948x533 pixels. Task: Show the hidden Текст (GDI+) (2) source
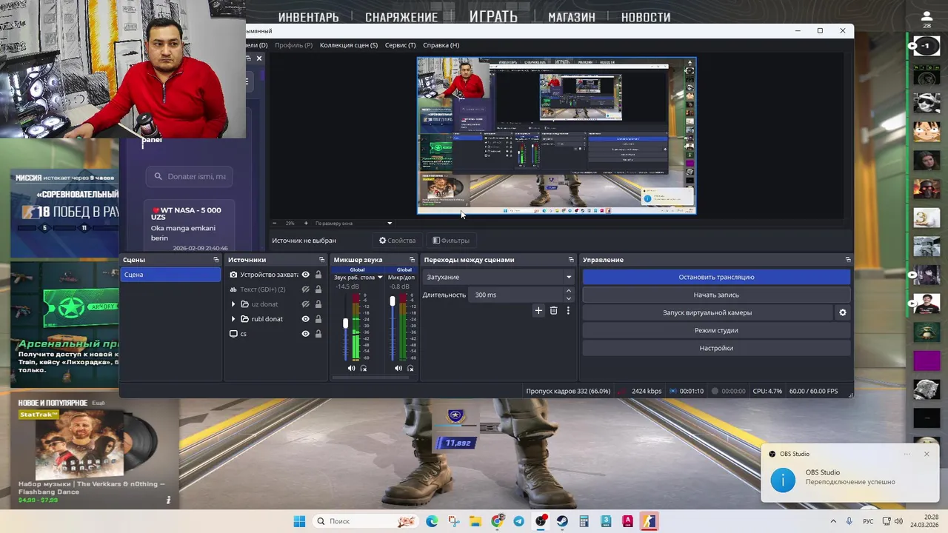305,289
